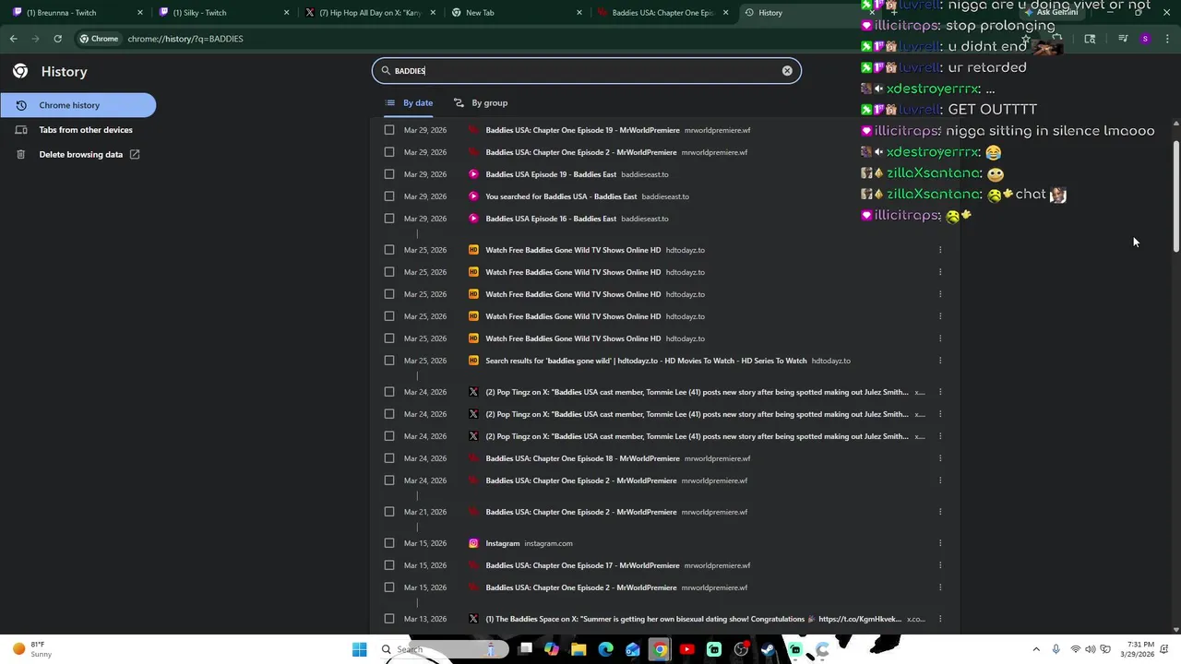Image resolution: width=1181 pixels, height=664 pixels.
Task: Click the Chrome icon on the taskbar
Action: coord(660,649)
